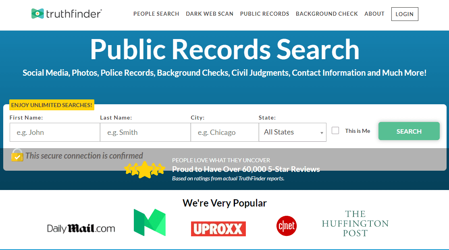The image size is (449, 250).
Task: Open the About page link
Action: pos(374,14)
